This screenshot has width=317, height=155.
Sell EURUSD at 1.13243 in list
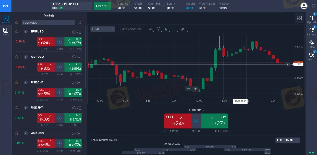[x=46, y=42]
